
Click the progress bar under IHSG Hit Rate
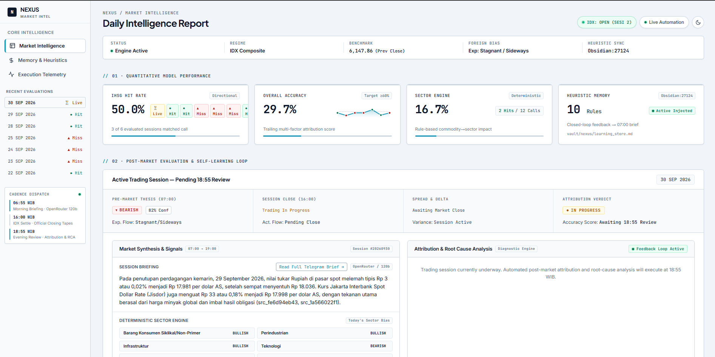click(176, 136)
